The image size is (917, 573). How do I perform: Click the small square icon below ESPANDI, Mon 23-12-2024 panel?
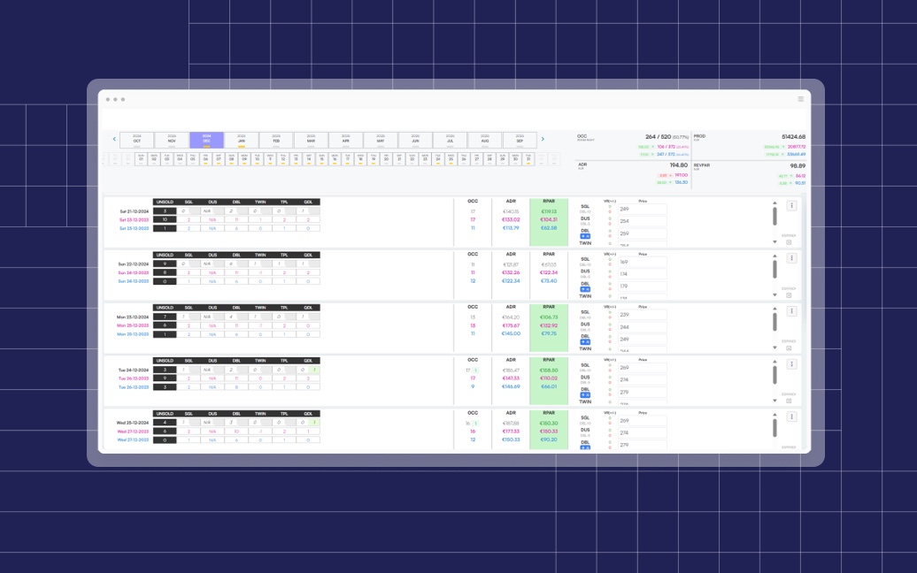coord(789,348)
